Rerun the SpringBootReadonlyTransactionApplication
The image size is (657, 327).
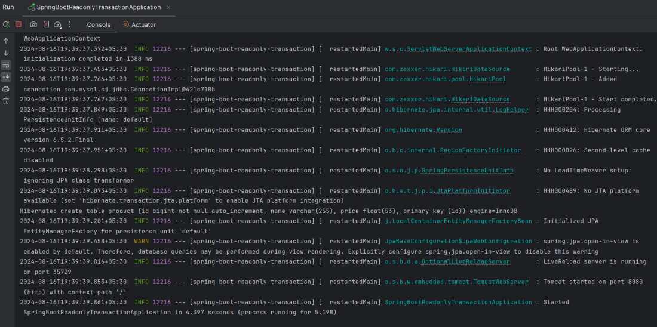pyautogui.click(x=6, y=24)
